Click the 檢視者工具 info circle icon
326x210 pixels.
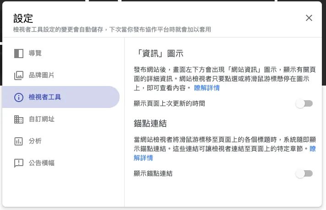point(18,97)
